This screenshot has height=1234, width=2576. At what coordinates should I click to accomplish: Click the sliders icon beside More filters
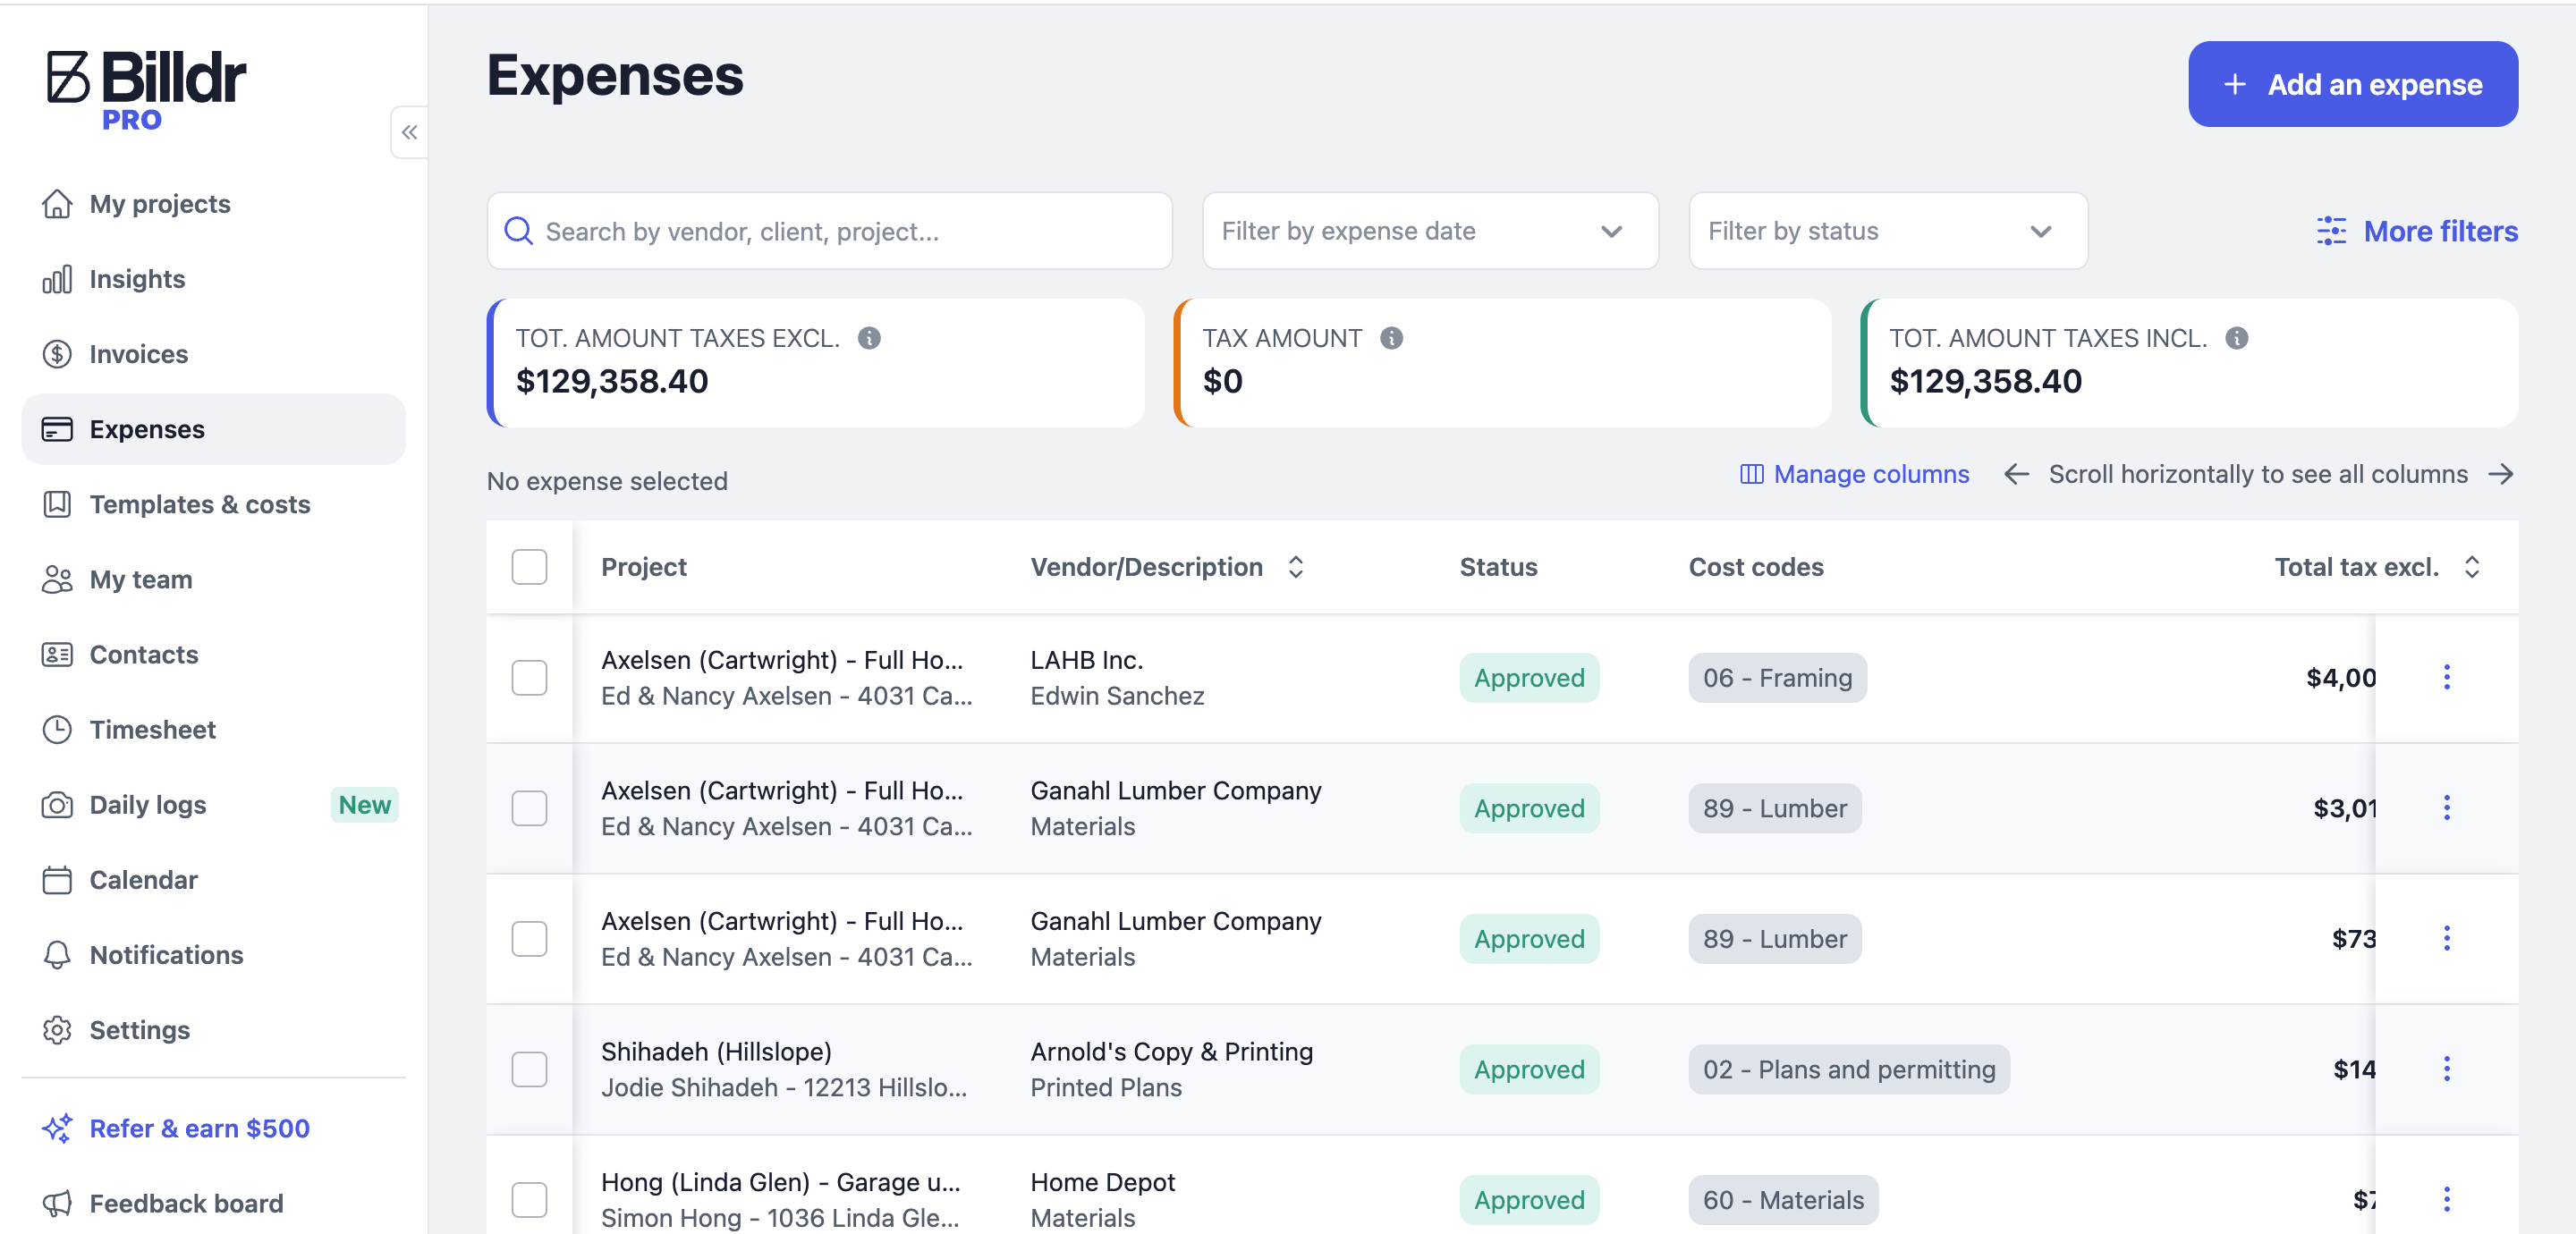[2331, 231]
